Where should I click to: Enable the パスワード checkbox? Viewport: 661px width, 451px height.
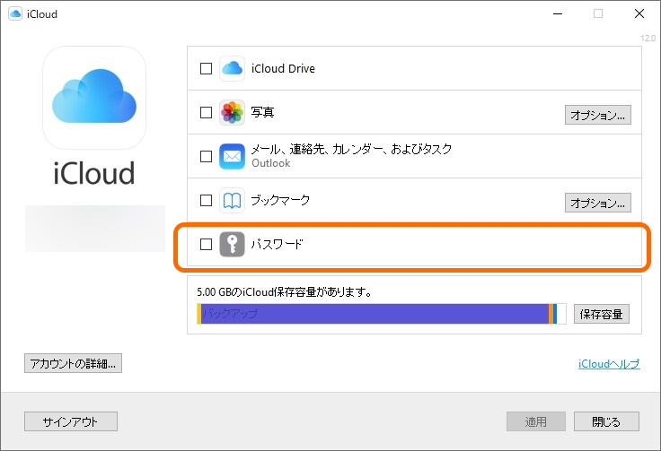coord(206,244)
